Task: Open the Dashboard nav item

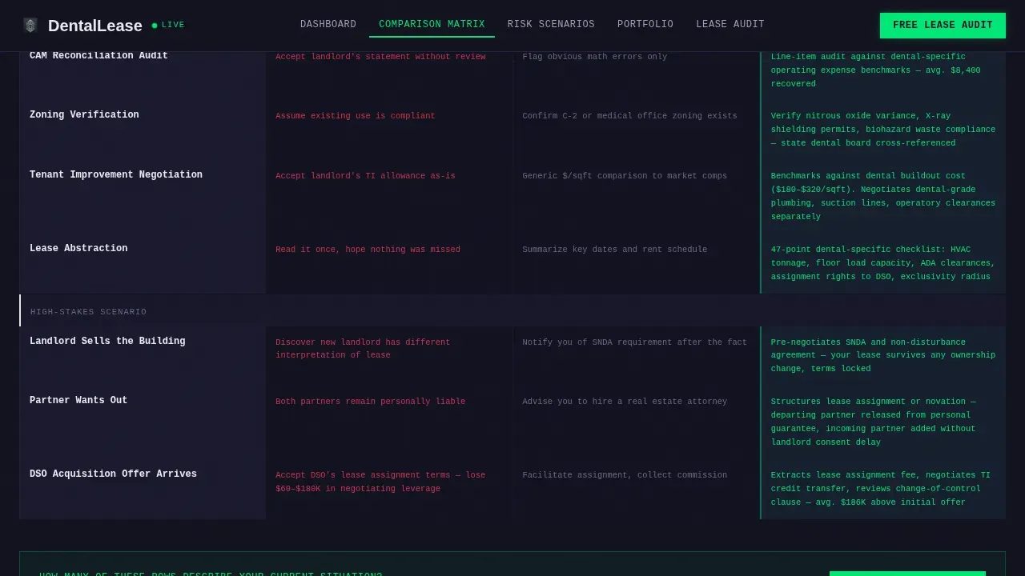Action: 328,25
